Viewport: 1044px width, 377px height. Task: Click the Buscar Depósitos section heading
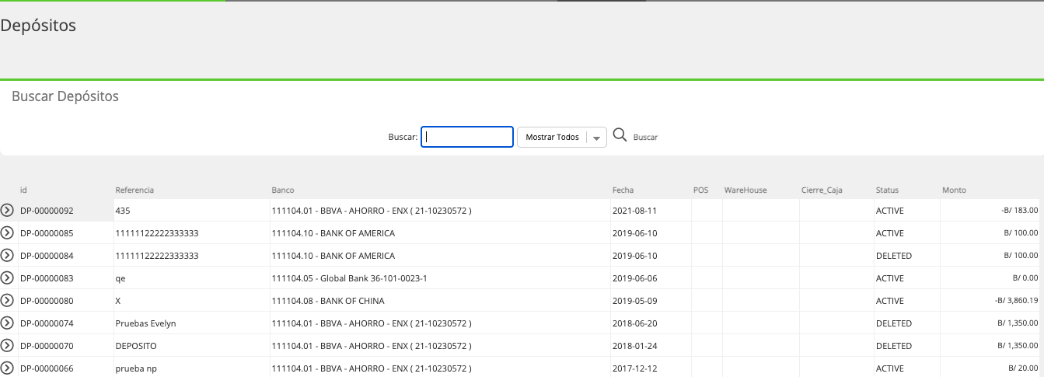pos(65,97)
